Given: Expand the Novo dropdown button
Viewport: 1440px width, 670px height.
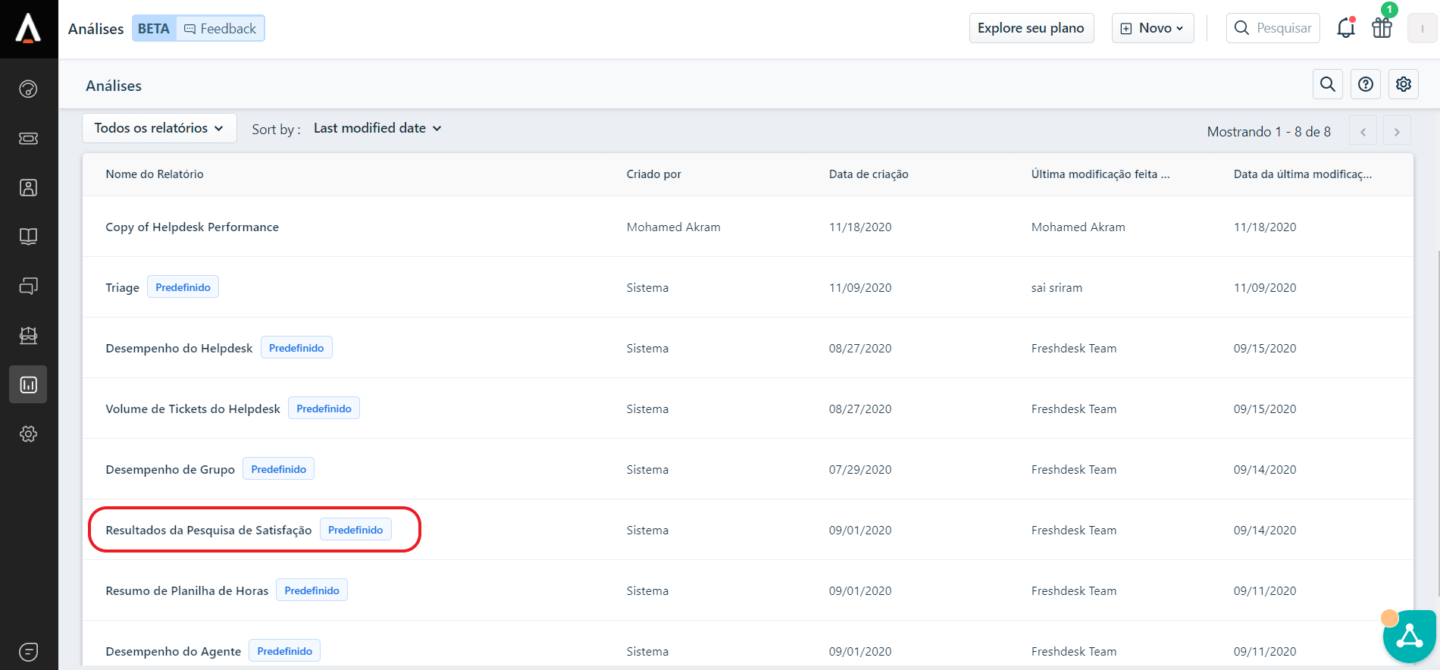Looking at the screenshot, I should coord(1152,28).
